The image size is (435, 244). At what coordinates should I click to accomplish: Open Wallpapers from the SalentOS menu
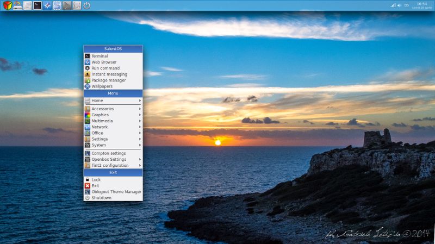point(102,86)
